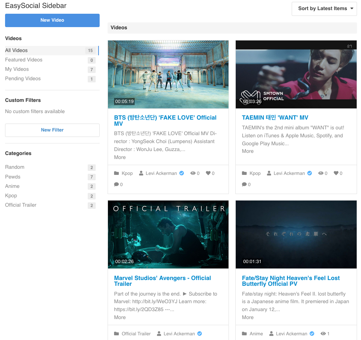Viewport: 361px width, 340px height.
Task: Play the Avengers Official Trailer thumbnail
Action: 168,234
